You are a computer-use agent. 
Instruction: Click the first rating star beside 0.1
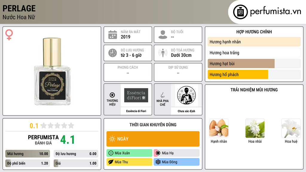point(44,125)
